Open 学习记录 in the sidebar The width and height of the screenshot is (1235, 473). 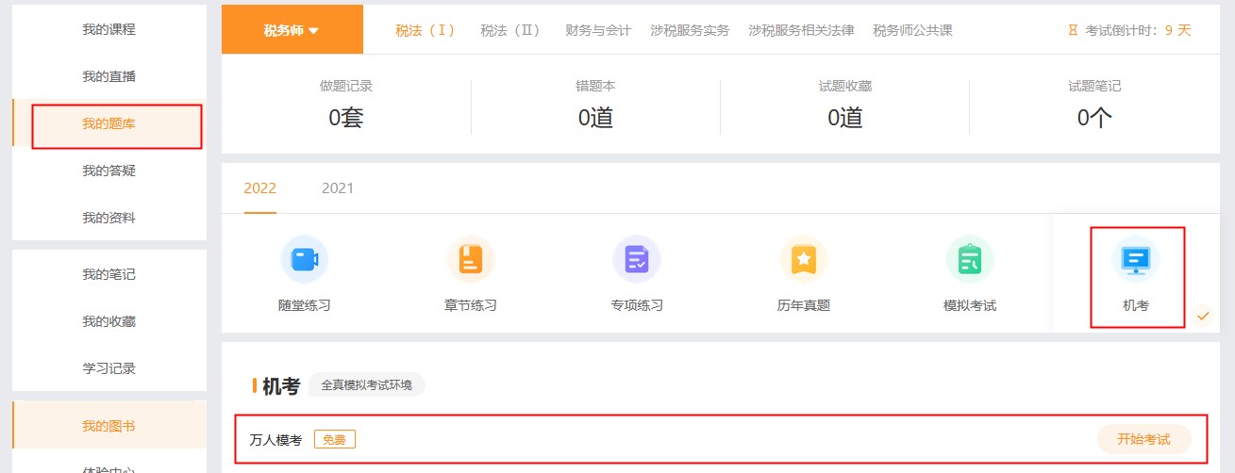click(108, 368)
